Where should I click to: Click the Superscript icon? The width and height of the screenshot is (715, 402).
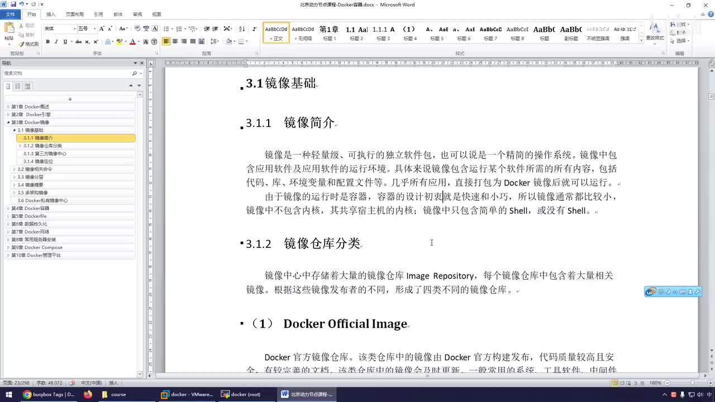tap(96, 42)
